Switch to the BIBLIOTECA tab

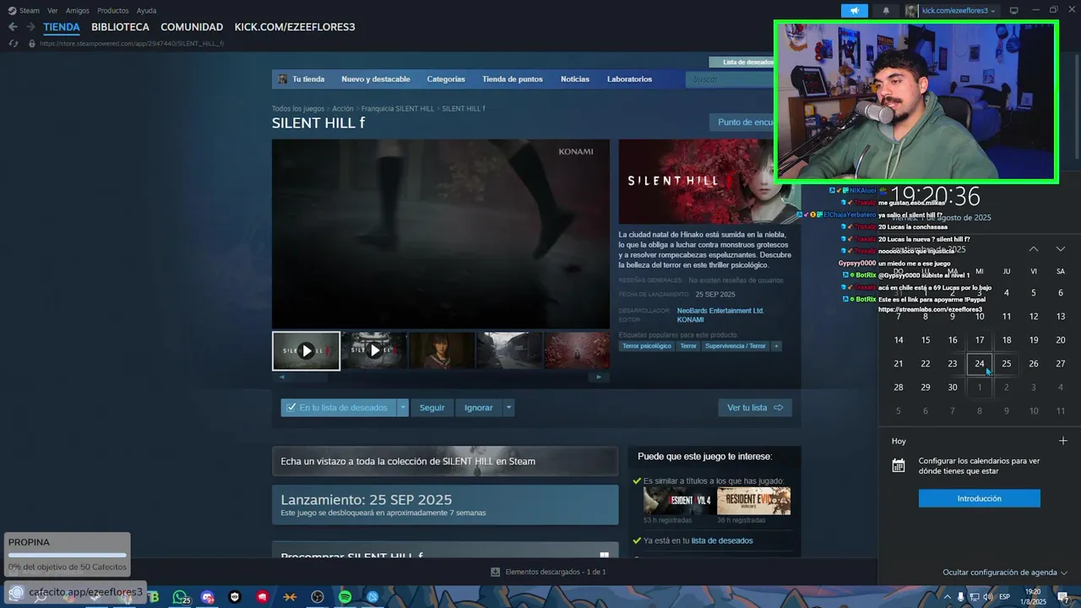(x=120, y=27)
